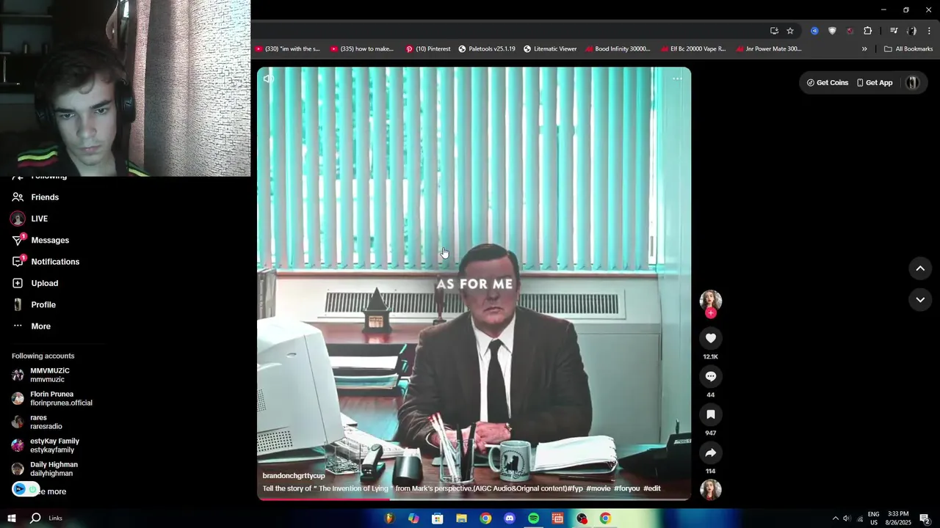Image resolution: width=940 pixels, height=528 pixels.
Task: Open the rares rarescradio account
Action: coord(46,422)
